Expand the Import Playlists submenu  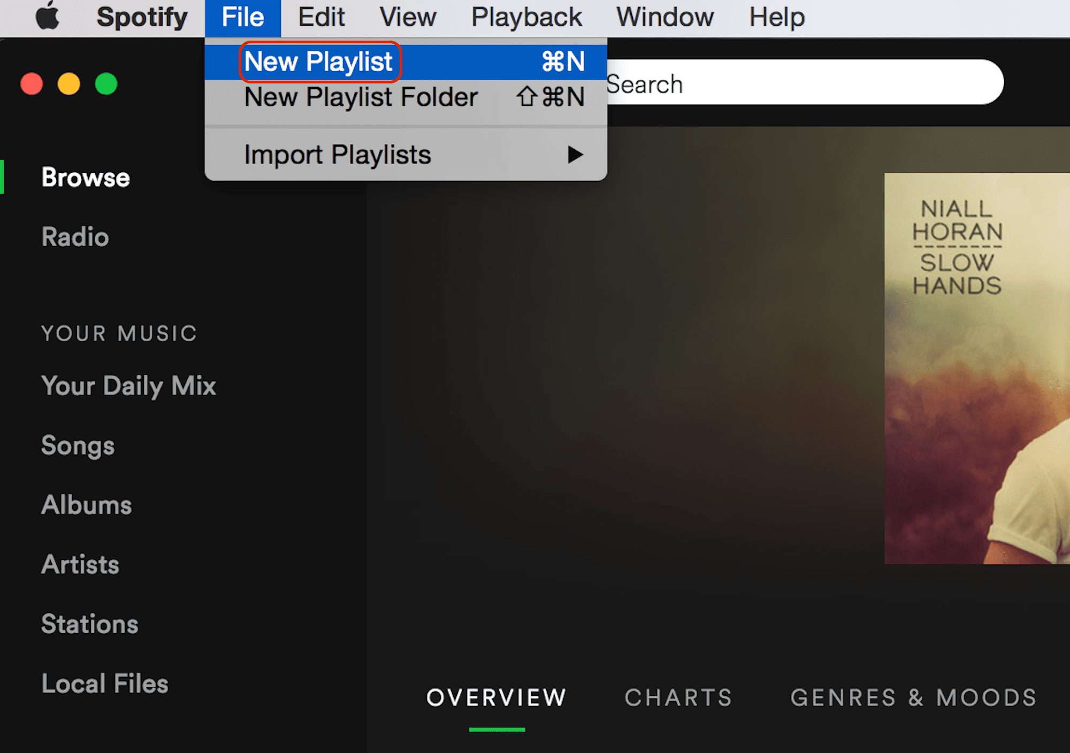[406, 155]
